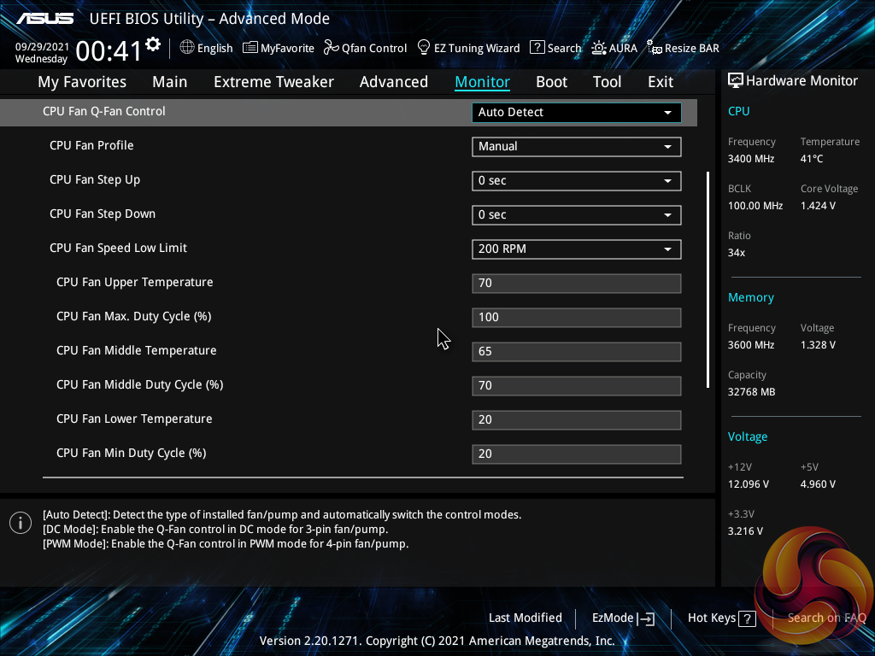Image resolution: width=875 pixels, height=656 pixels.
Task: Click the BCLK 100.00 MHz value
Action: [x=755, y=206]
